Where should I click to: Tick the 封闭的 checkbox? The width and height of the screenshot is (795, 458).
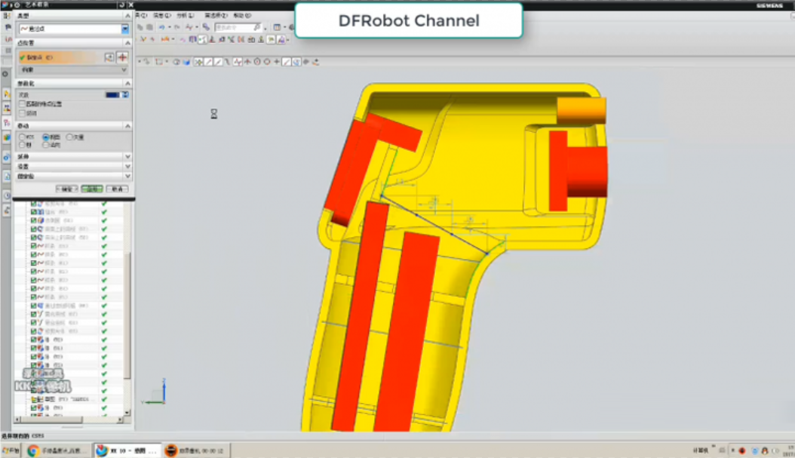click(23, 113)
